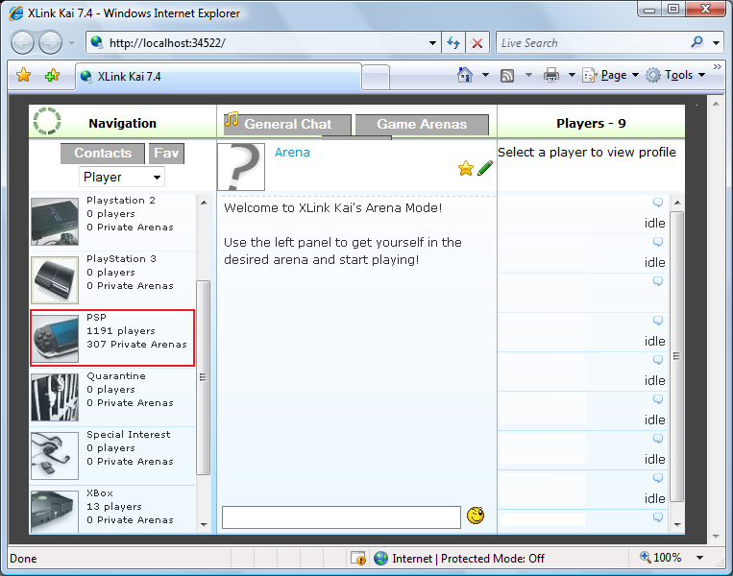Select the XLink Kai 7.4 browser tab
The width and height of the screenshot is (733, 576).
[219, 77]
